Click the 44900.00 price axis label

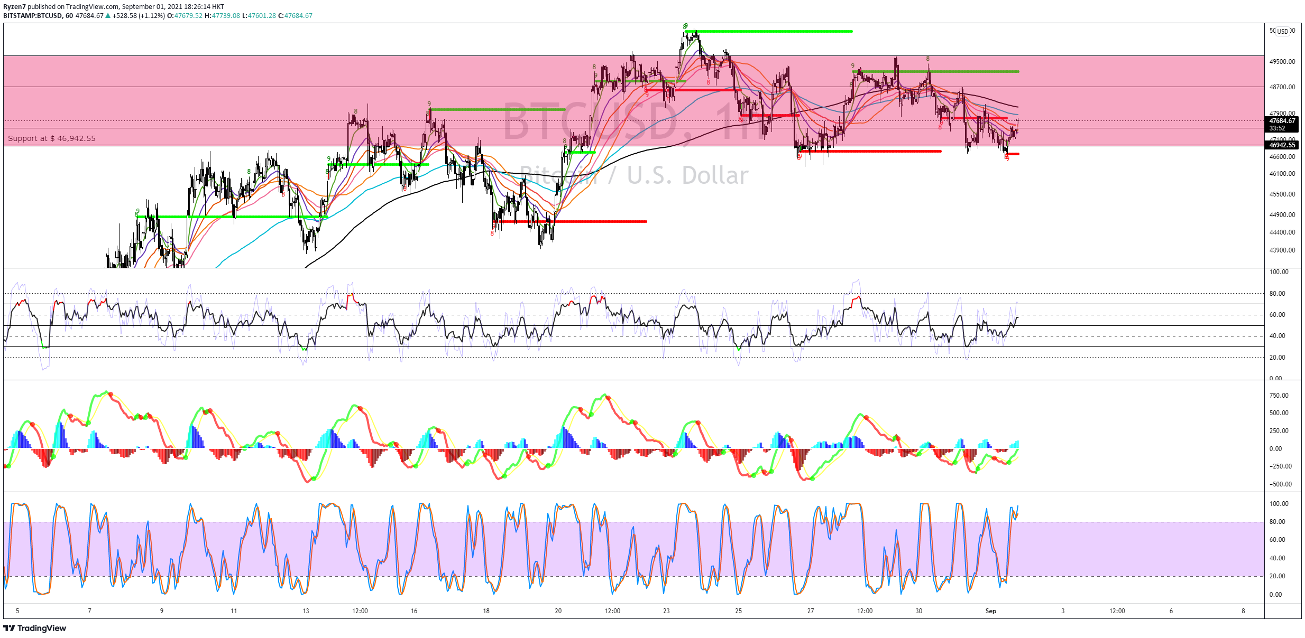(x=1282, y=215)
